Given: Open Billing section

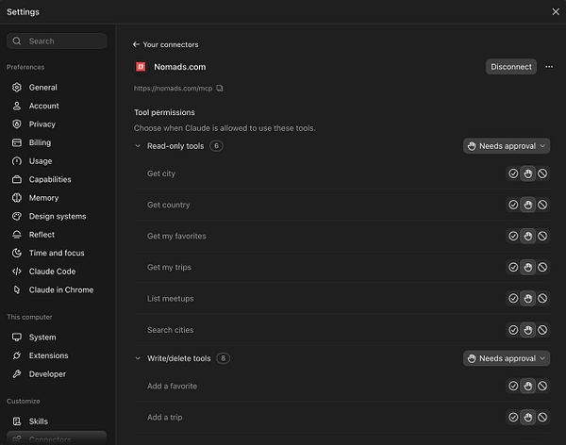Looking at the screenshot, I should [x=57, y=142].
